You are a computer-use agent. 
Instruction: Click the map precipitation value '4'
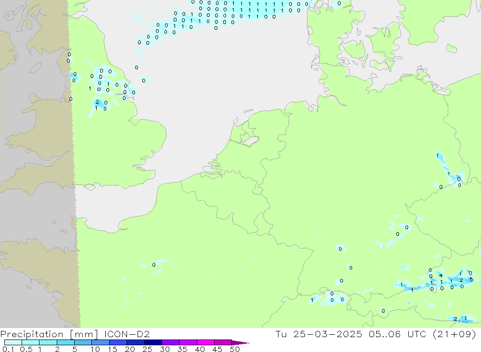(441, 276)
